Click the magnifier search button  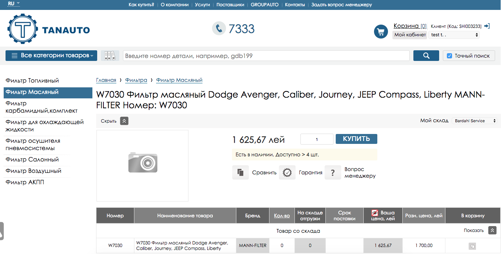click(x=426, y=56)
